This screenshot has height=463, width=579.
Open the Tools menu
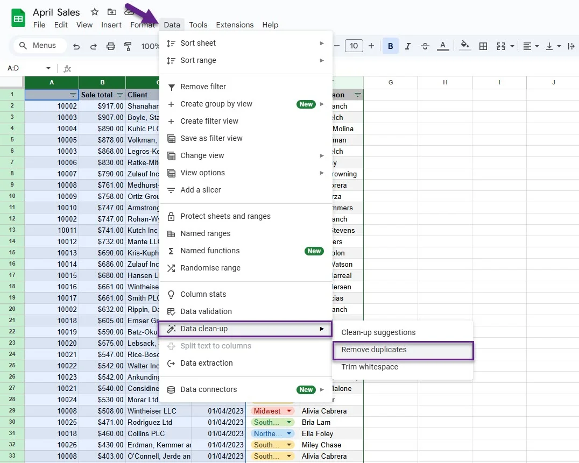[x=198, y=25]
